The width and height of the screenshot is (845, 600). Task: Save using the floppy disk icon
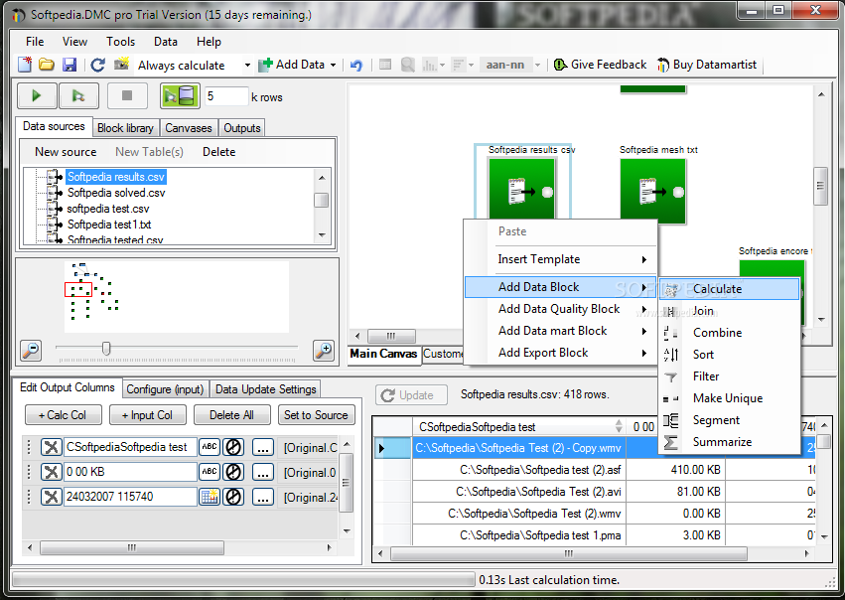(x=69, y=65)
